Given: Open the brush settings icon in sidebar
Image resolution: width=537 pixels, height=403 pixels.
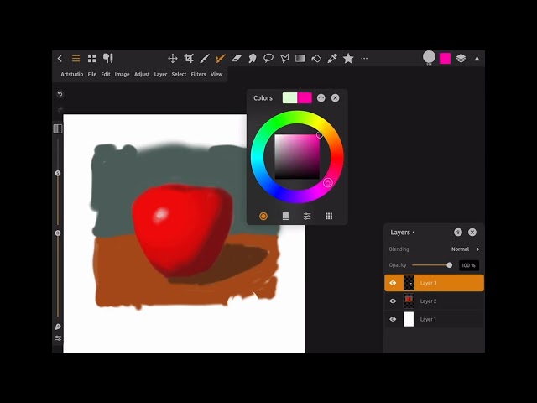Looking at the screenshot, I should (58, 327).
